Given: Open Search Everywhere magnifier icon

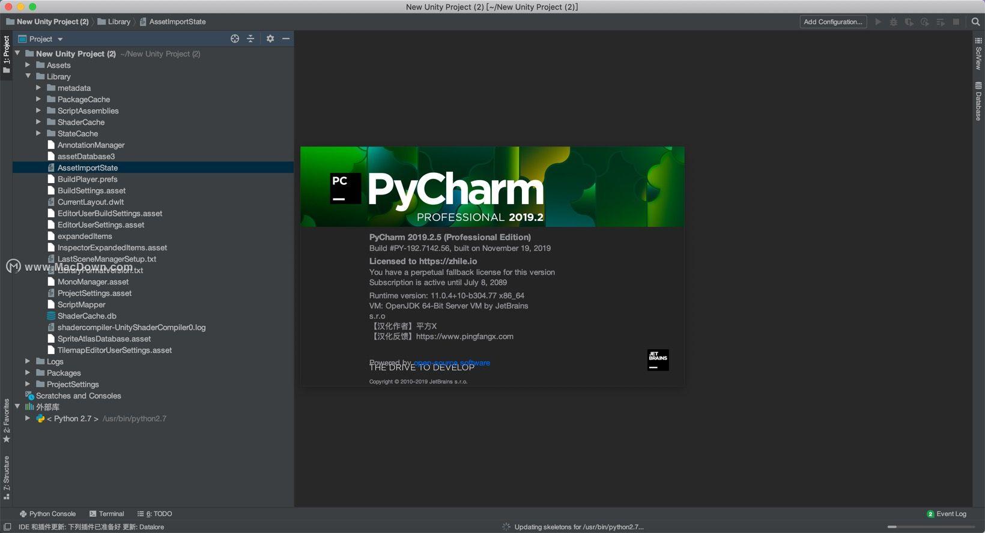Looking at the screenshot, I should [975, 22].
